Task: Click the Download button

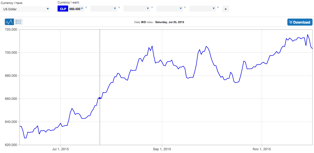Action: [x=300, y=22]
